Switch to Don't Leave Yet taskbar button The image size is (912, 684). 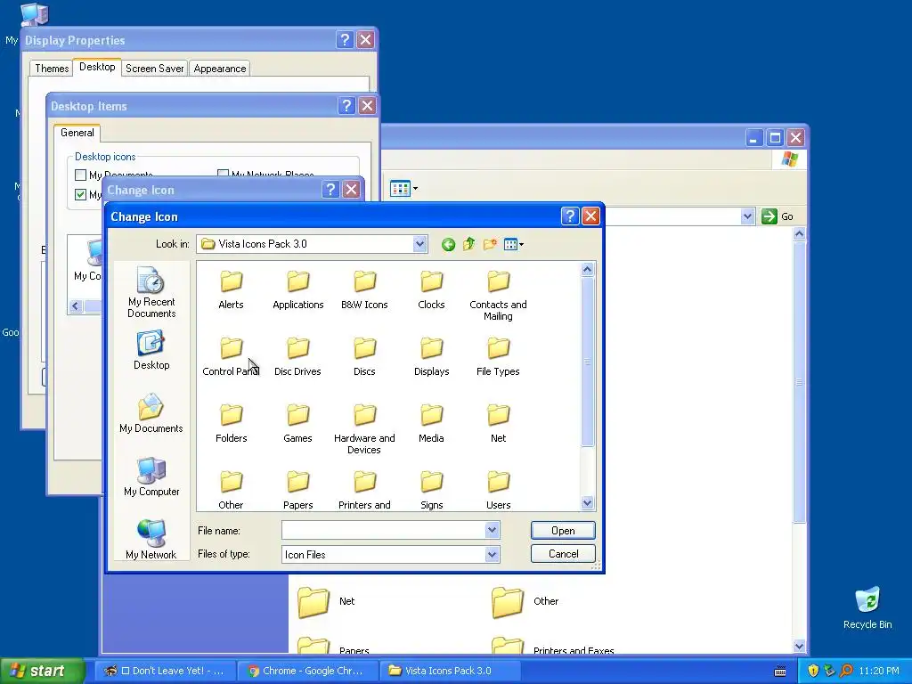point(165,671)
